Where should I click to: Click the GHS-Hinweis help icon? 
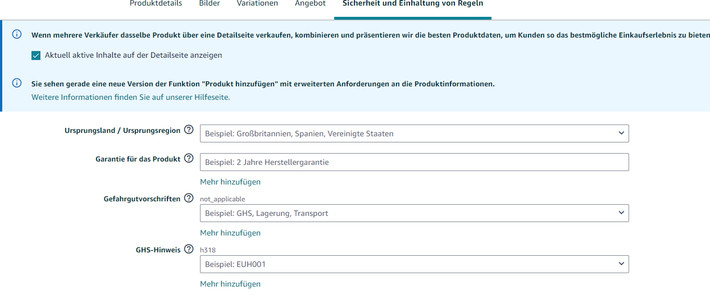coord(189,250)
